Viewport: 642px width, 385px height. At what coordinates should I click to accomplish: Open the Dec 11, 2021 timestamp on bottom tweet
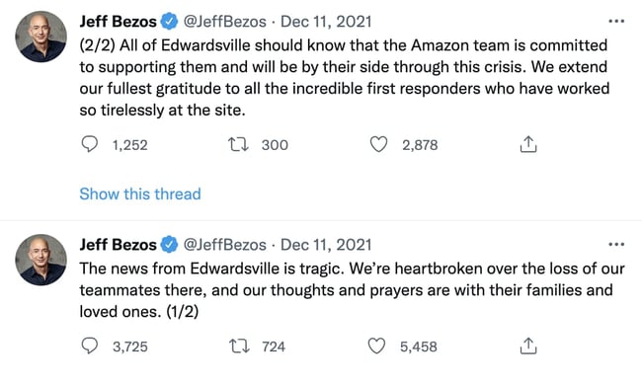coord(326,245)
